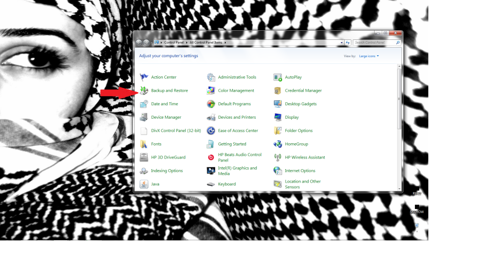Viewport: 492px width, 271px height.
Task: Click the Credential Manager icon
Action: click(278, 90)
